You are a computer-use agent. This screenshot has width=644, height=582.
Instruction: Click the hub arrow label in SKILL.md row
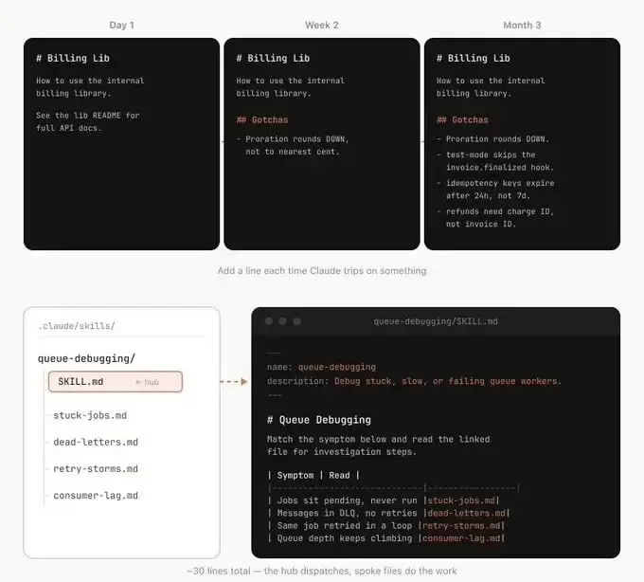[x=147, y=382]
